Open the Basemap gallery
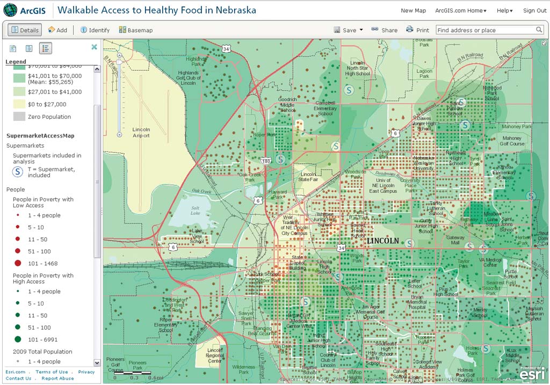Image resolution: width=550 pixels, height=385 pixels. [136, 30]
